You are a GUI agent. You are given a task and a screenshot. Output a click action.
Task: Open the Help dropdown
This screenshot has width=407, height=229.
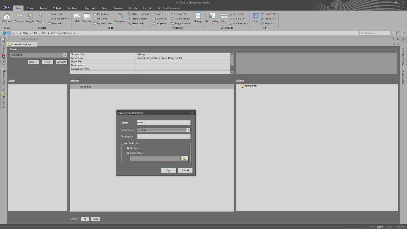pyautogui.click(x=255, y=18)
